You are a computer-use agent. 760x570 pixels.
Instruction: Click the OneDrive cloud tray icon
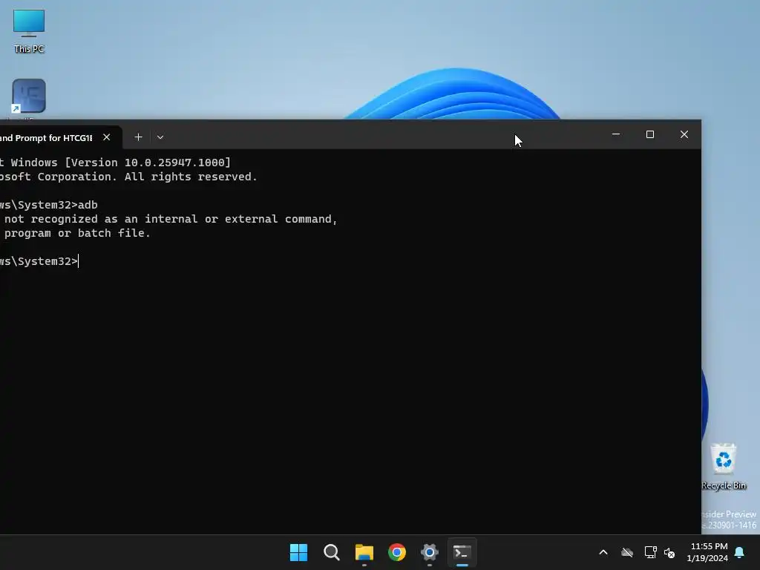[x=627, y=552]
